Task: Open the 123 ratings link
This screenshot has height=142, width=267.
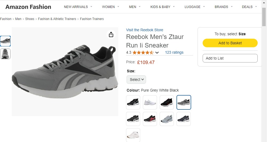Action: click(174, 52)
